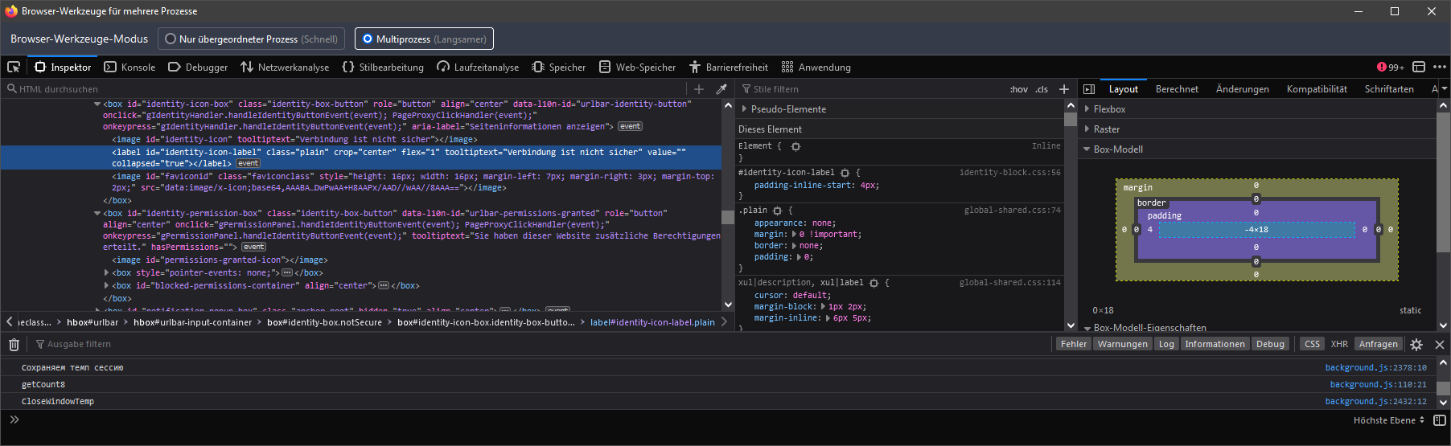
Task: Click the eyedropper color picker icon
Action: [721, 89]
